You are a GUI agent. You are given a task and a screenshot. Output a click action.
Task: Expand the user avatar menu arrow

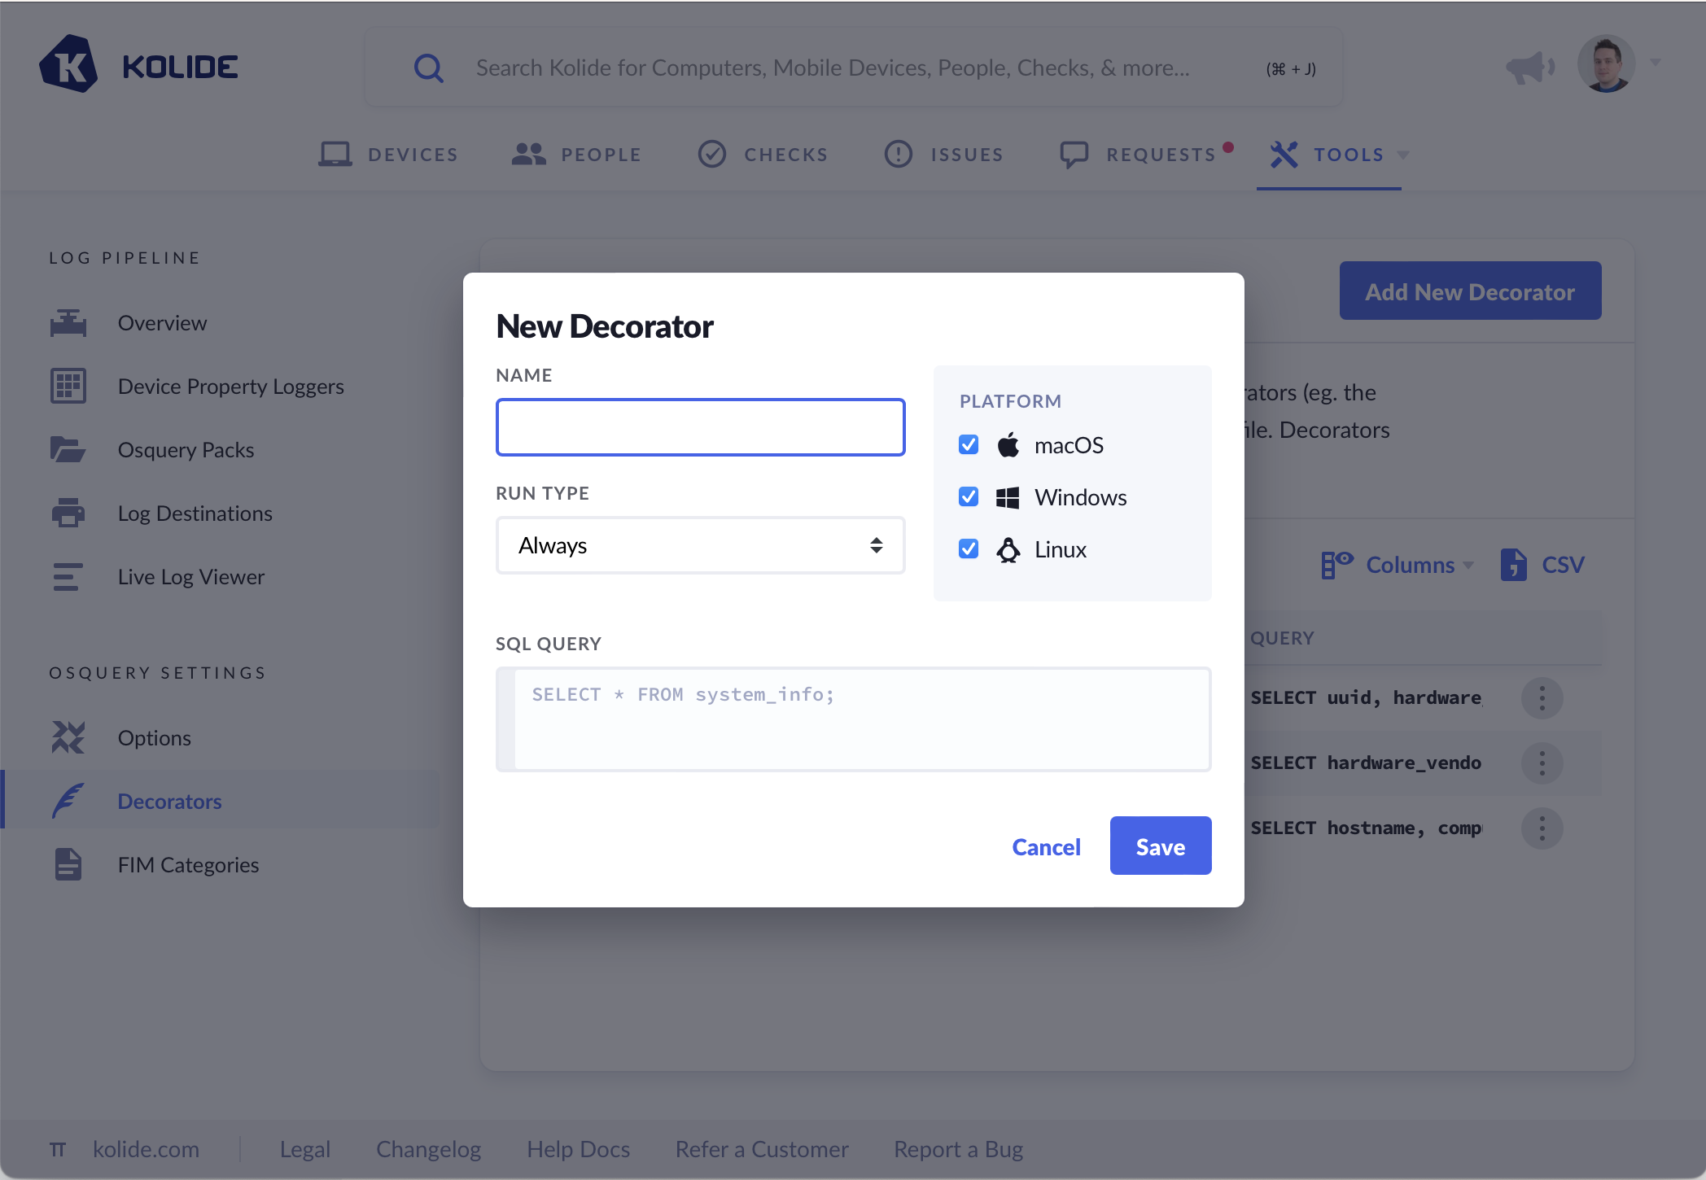click(1656, 63)
